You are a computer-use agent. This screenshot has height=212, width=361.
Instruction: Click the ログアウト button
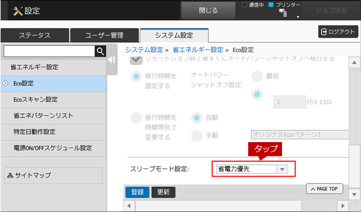338,32
